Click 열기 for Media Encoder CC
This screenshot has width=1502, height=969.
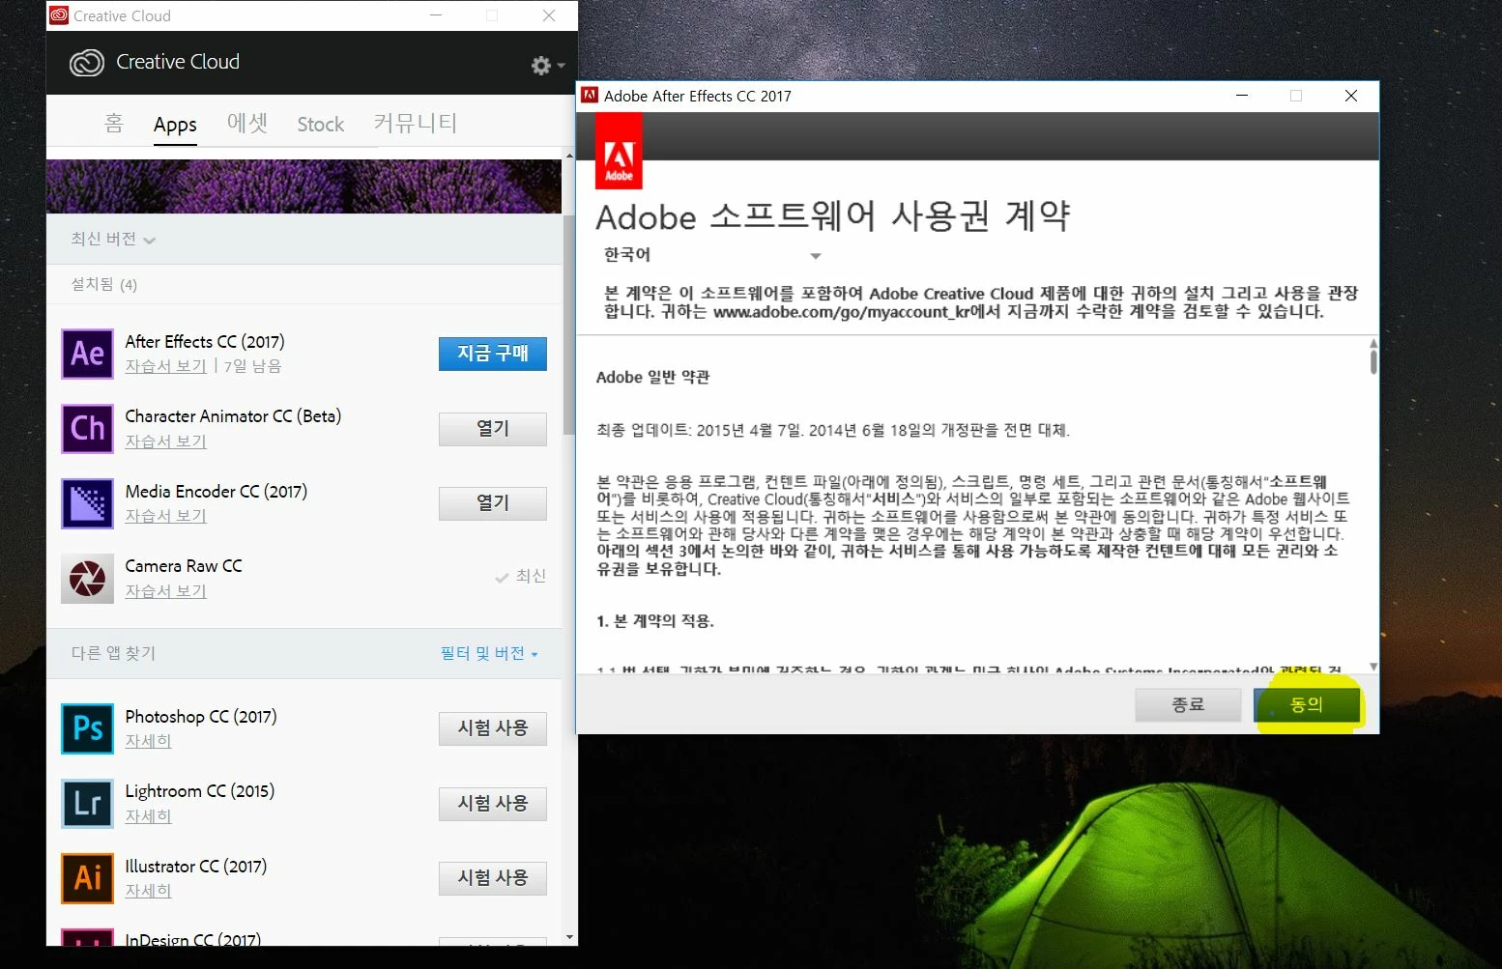coord(493,503)
